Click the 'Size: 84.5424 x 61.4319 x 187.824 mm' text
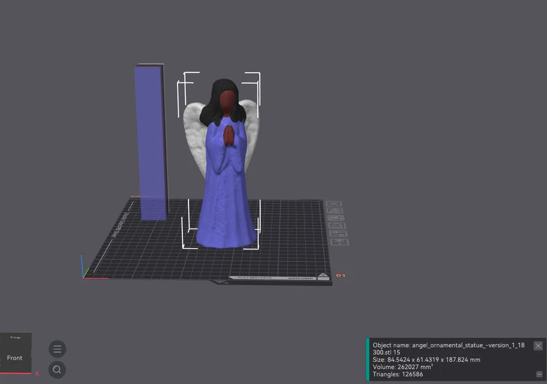The height and width of the screenshot is (384, 547). click(x=426, y=359)
